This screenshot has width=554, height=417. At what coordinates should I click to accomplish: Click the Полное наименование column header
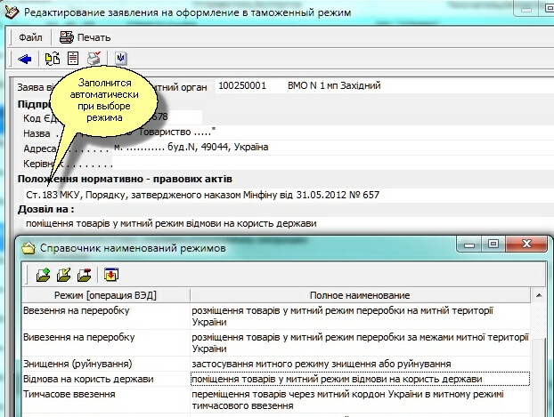pos(360,295)
